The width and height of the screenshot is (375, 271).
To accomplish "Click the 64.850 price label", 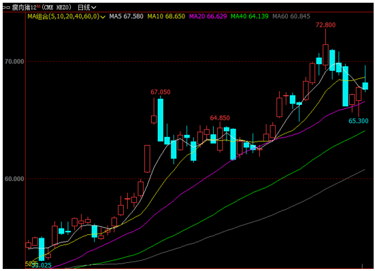I will [x=220, y=118].
